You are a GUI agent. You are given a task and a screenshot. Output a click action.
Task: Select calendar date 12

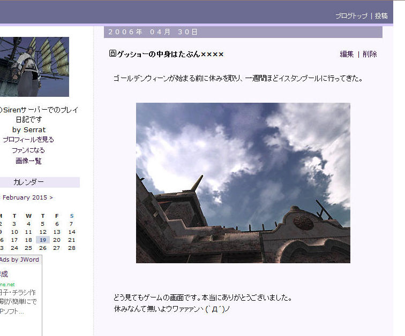pyautogui.click(x=43, y=232)
